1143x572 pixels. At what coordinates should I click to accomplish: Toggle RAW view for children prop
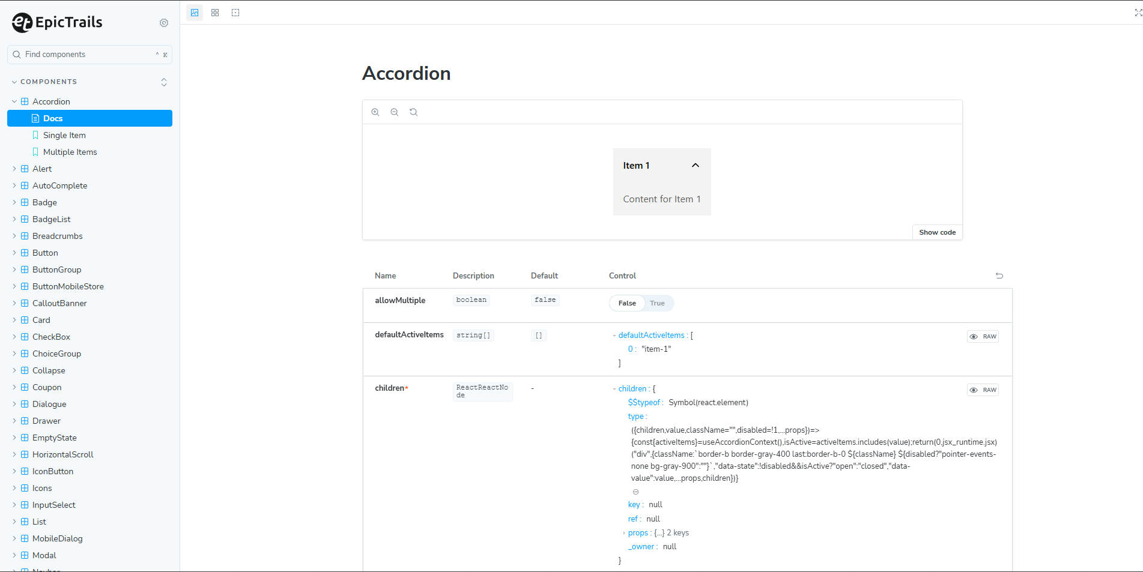983,390
